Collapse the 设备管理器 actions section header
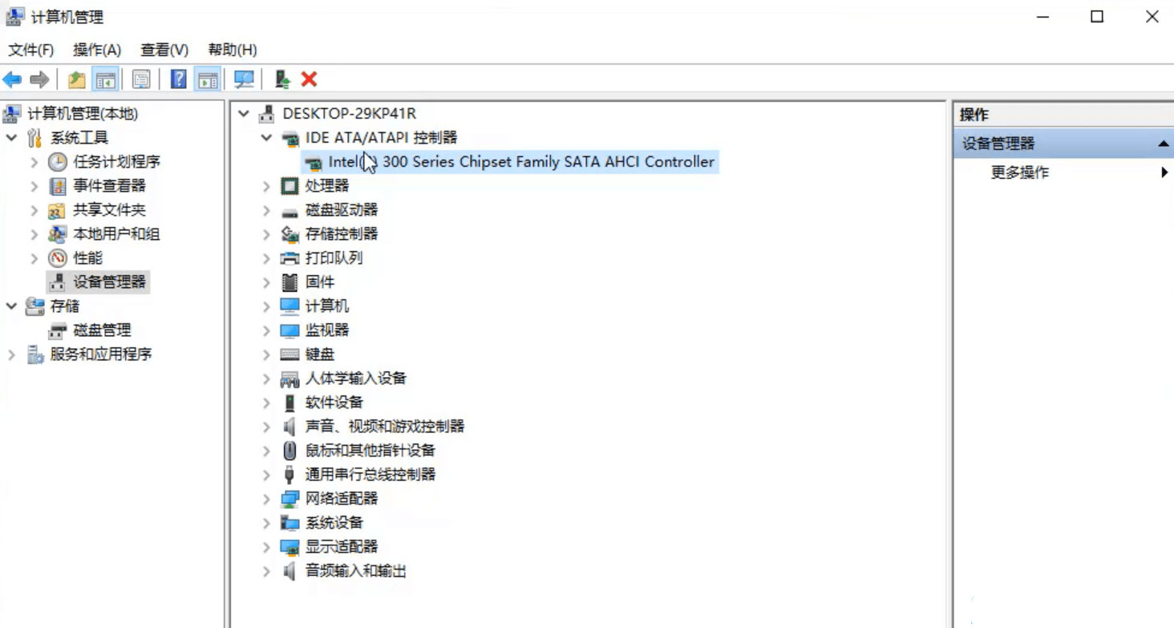Viewport: 1174px width, 628px height. pyautogui.click(x=1162, y=144)
